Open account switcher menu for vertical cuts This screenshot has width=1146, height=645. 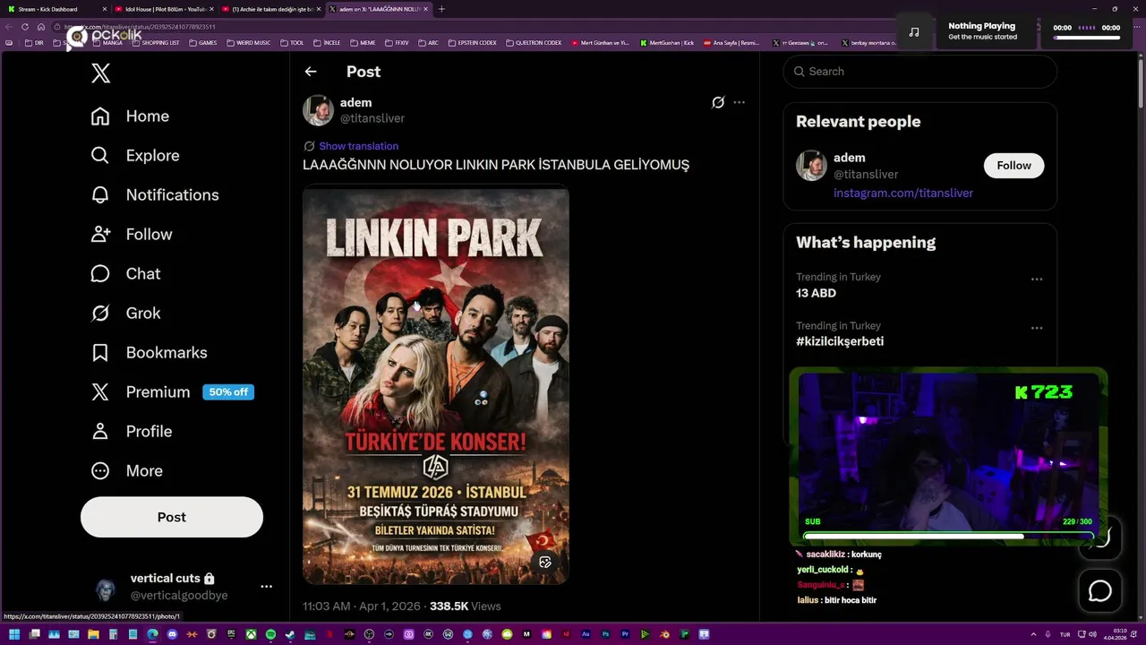click(x=266, y=587)
